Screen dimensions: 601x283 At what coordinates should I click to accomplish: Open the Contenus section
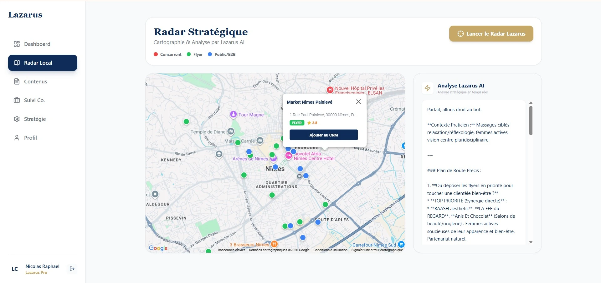43,82
